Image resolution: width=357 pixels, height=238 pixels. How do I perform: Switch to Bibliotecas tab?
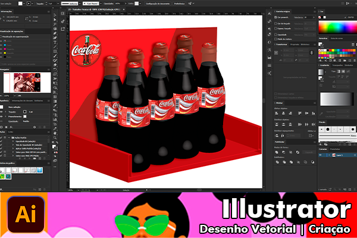pos(305,45)
